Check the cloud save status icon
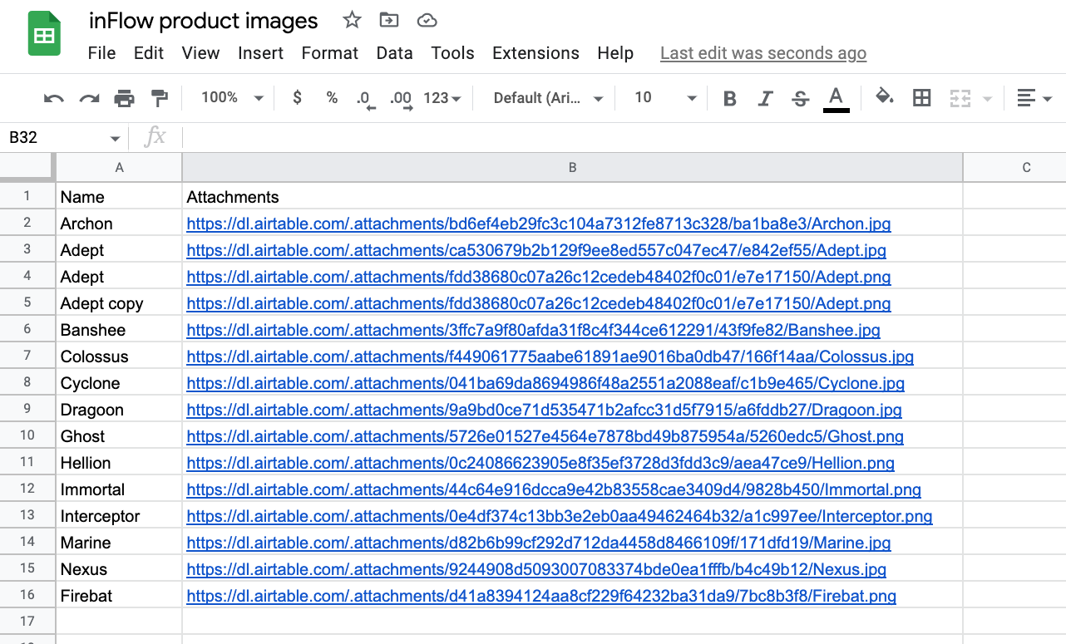The width and height of the screenshot is (1066, 644). point(427,21)
